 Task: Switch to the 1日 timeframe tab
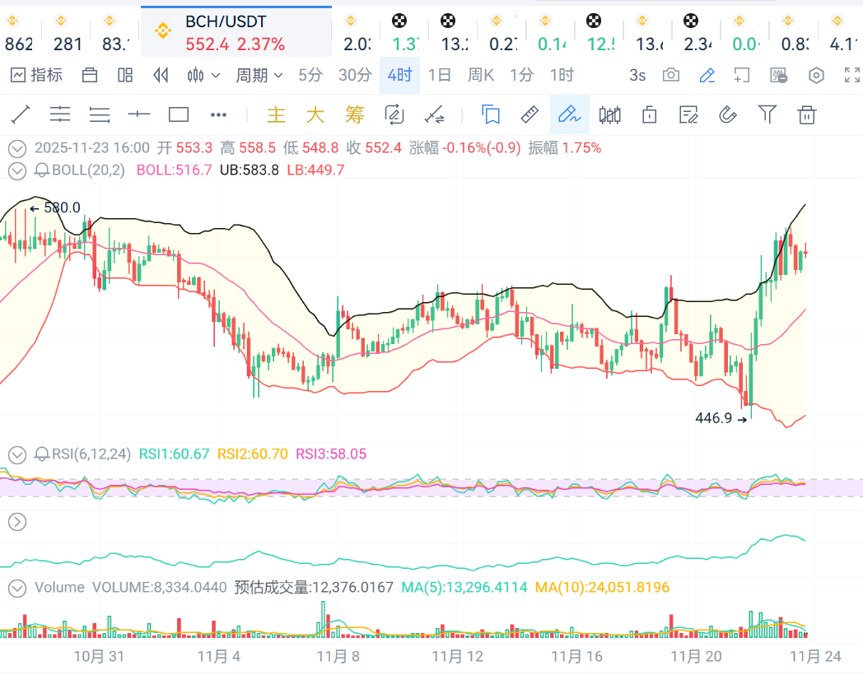click(440, 76)
